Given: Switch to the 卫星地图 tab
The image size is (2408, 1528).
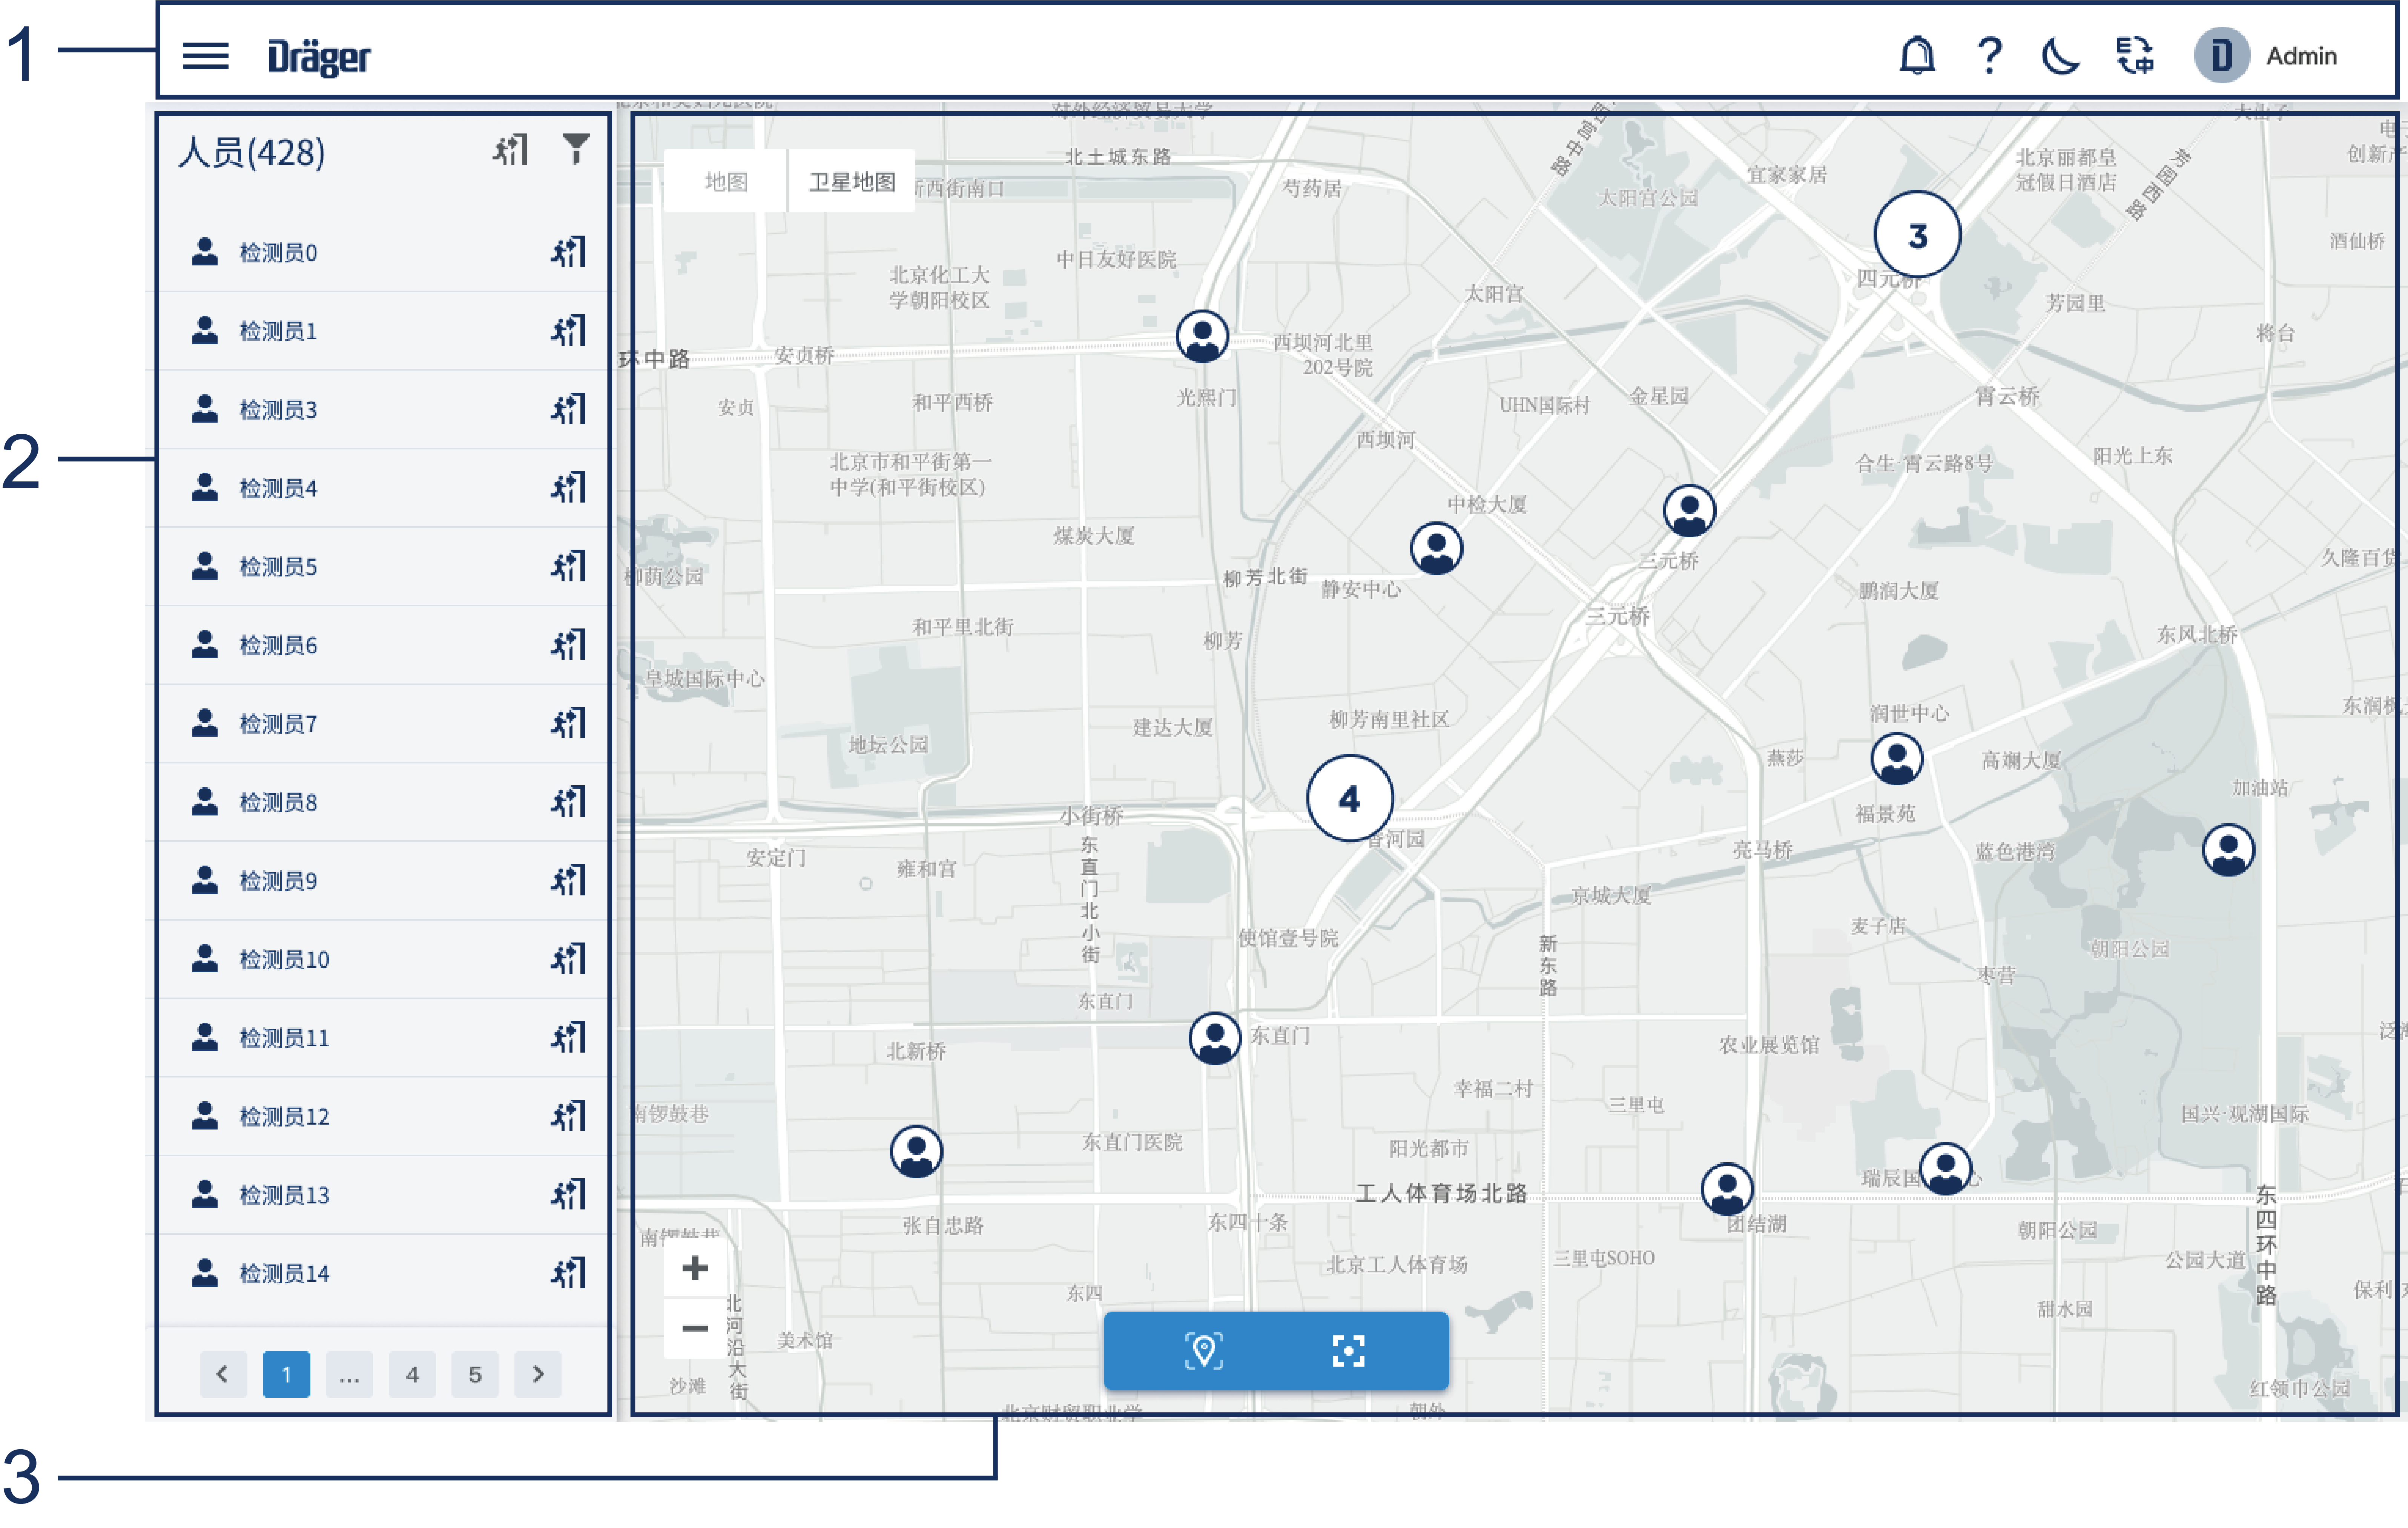Looking at the screenshot, I should coord(851,182).
